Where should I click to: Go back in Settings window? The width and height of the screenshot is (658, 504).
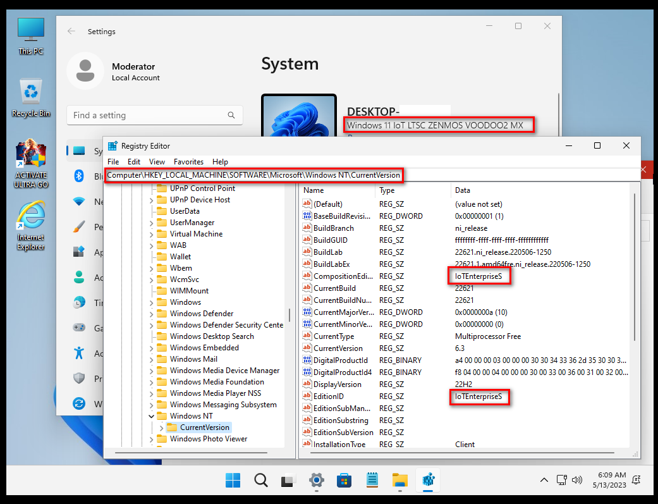[x=71, y=31]
